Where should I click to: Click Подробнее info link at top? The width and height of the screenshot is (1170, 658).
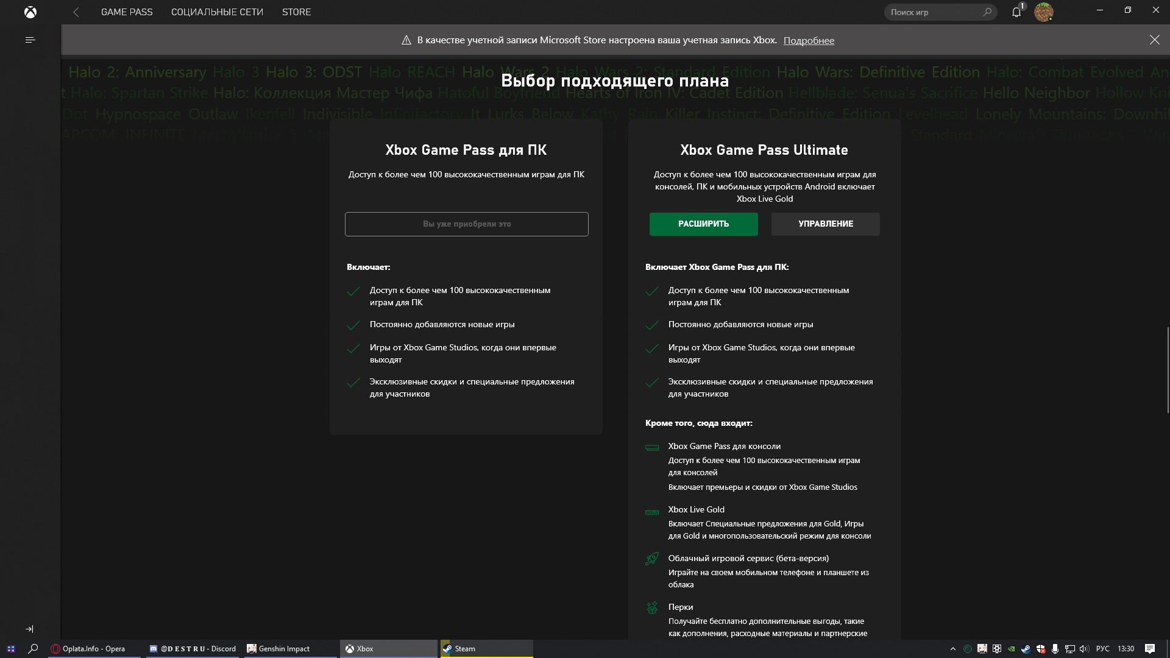(x=809, y=40)
